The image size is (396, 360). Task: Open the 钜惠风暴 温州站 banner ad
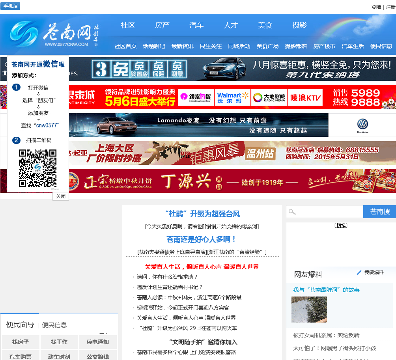point(232,153)
